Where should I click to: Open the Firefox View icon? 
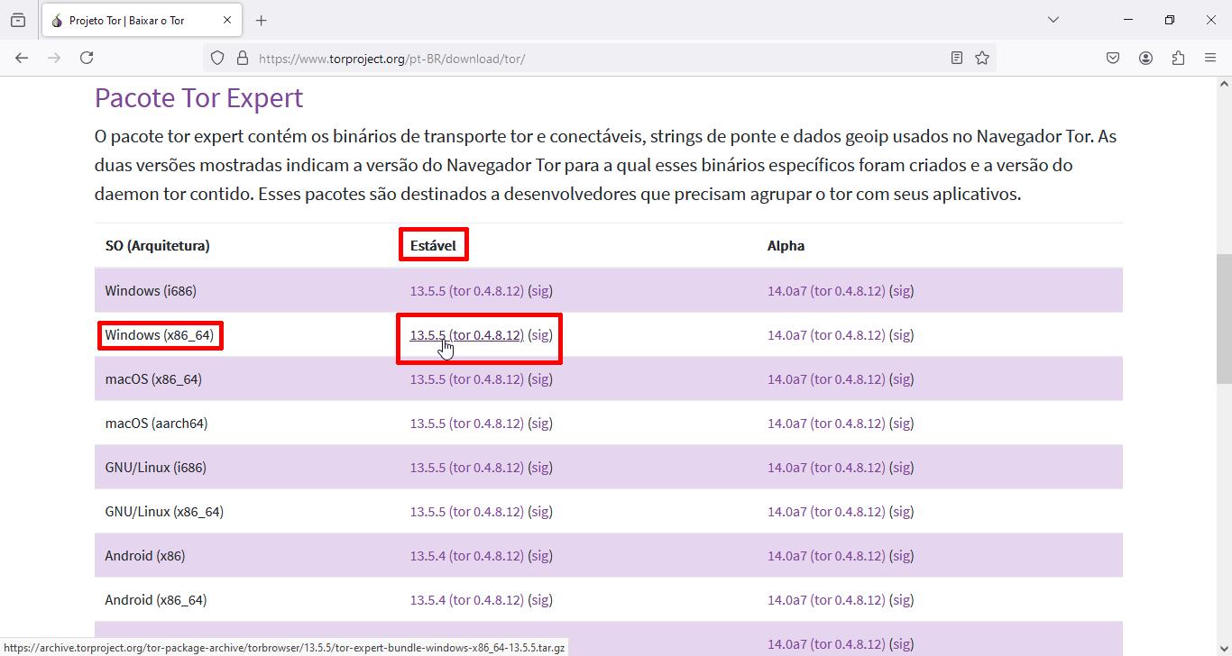(18, 20)
